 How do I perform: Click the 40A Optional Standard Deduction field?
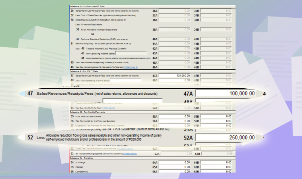174,39
